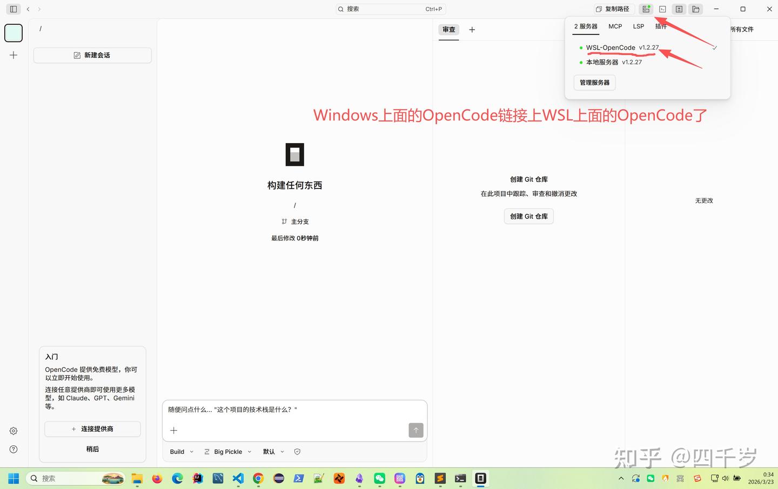Add a new project with the sidebar plus
Image resolution: width=778 pixels, height=489 pixels.
click(14, 55)
